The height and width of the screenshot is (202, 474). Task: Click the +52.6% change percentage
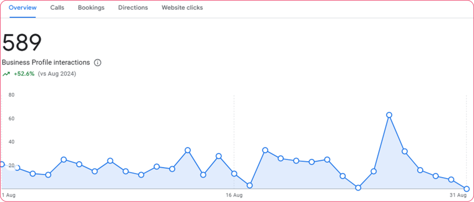(x=24, y=74)
